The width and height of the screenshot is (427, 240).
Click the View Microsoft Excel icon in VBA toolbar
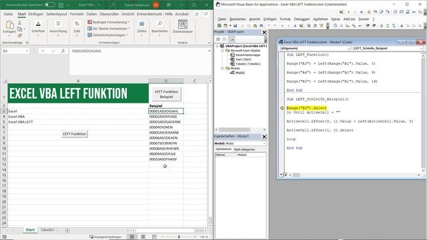coord(220,25)
